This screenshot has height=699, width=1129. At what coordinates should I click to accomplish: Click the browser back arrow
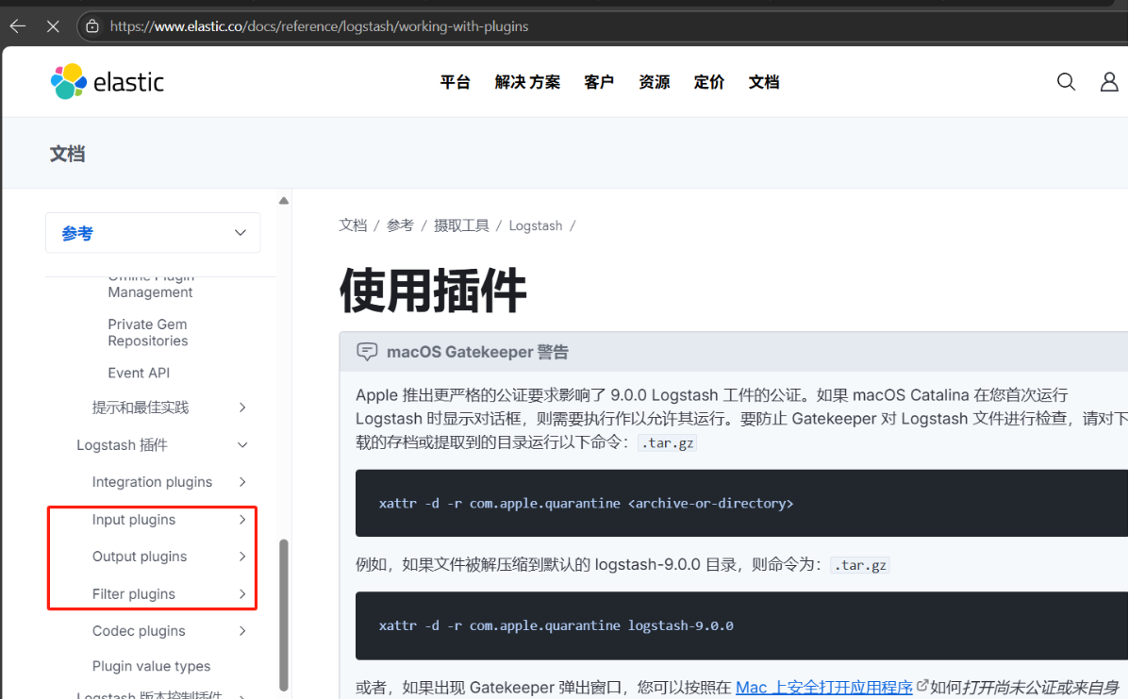tap(18, 26)
